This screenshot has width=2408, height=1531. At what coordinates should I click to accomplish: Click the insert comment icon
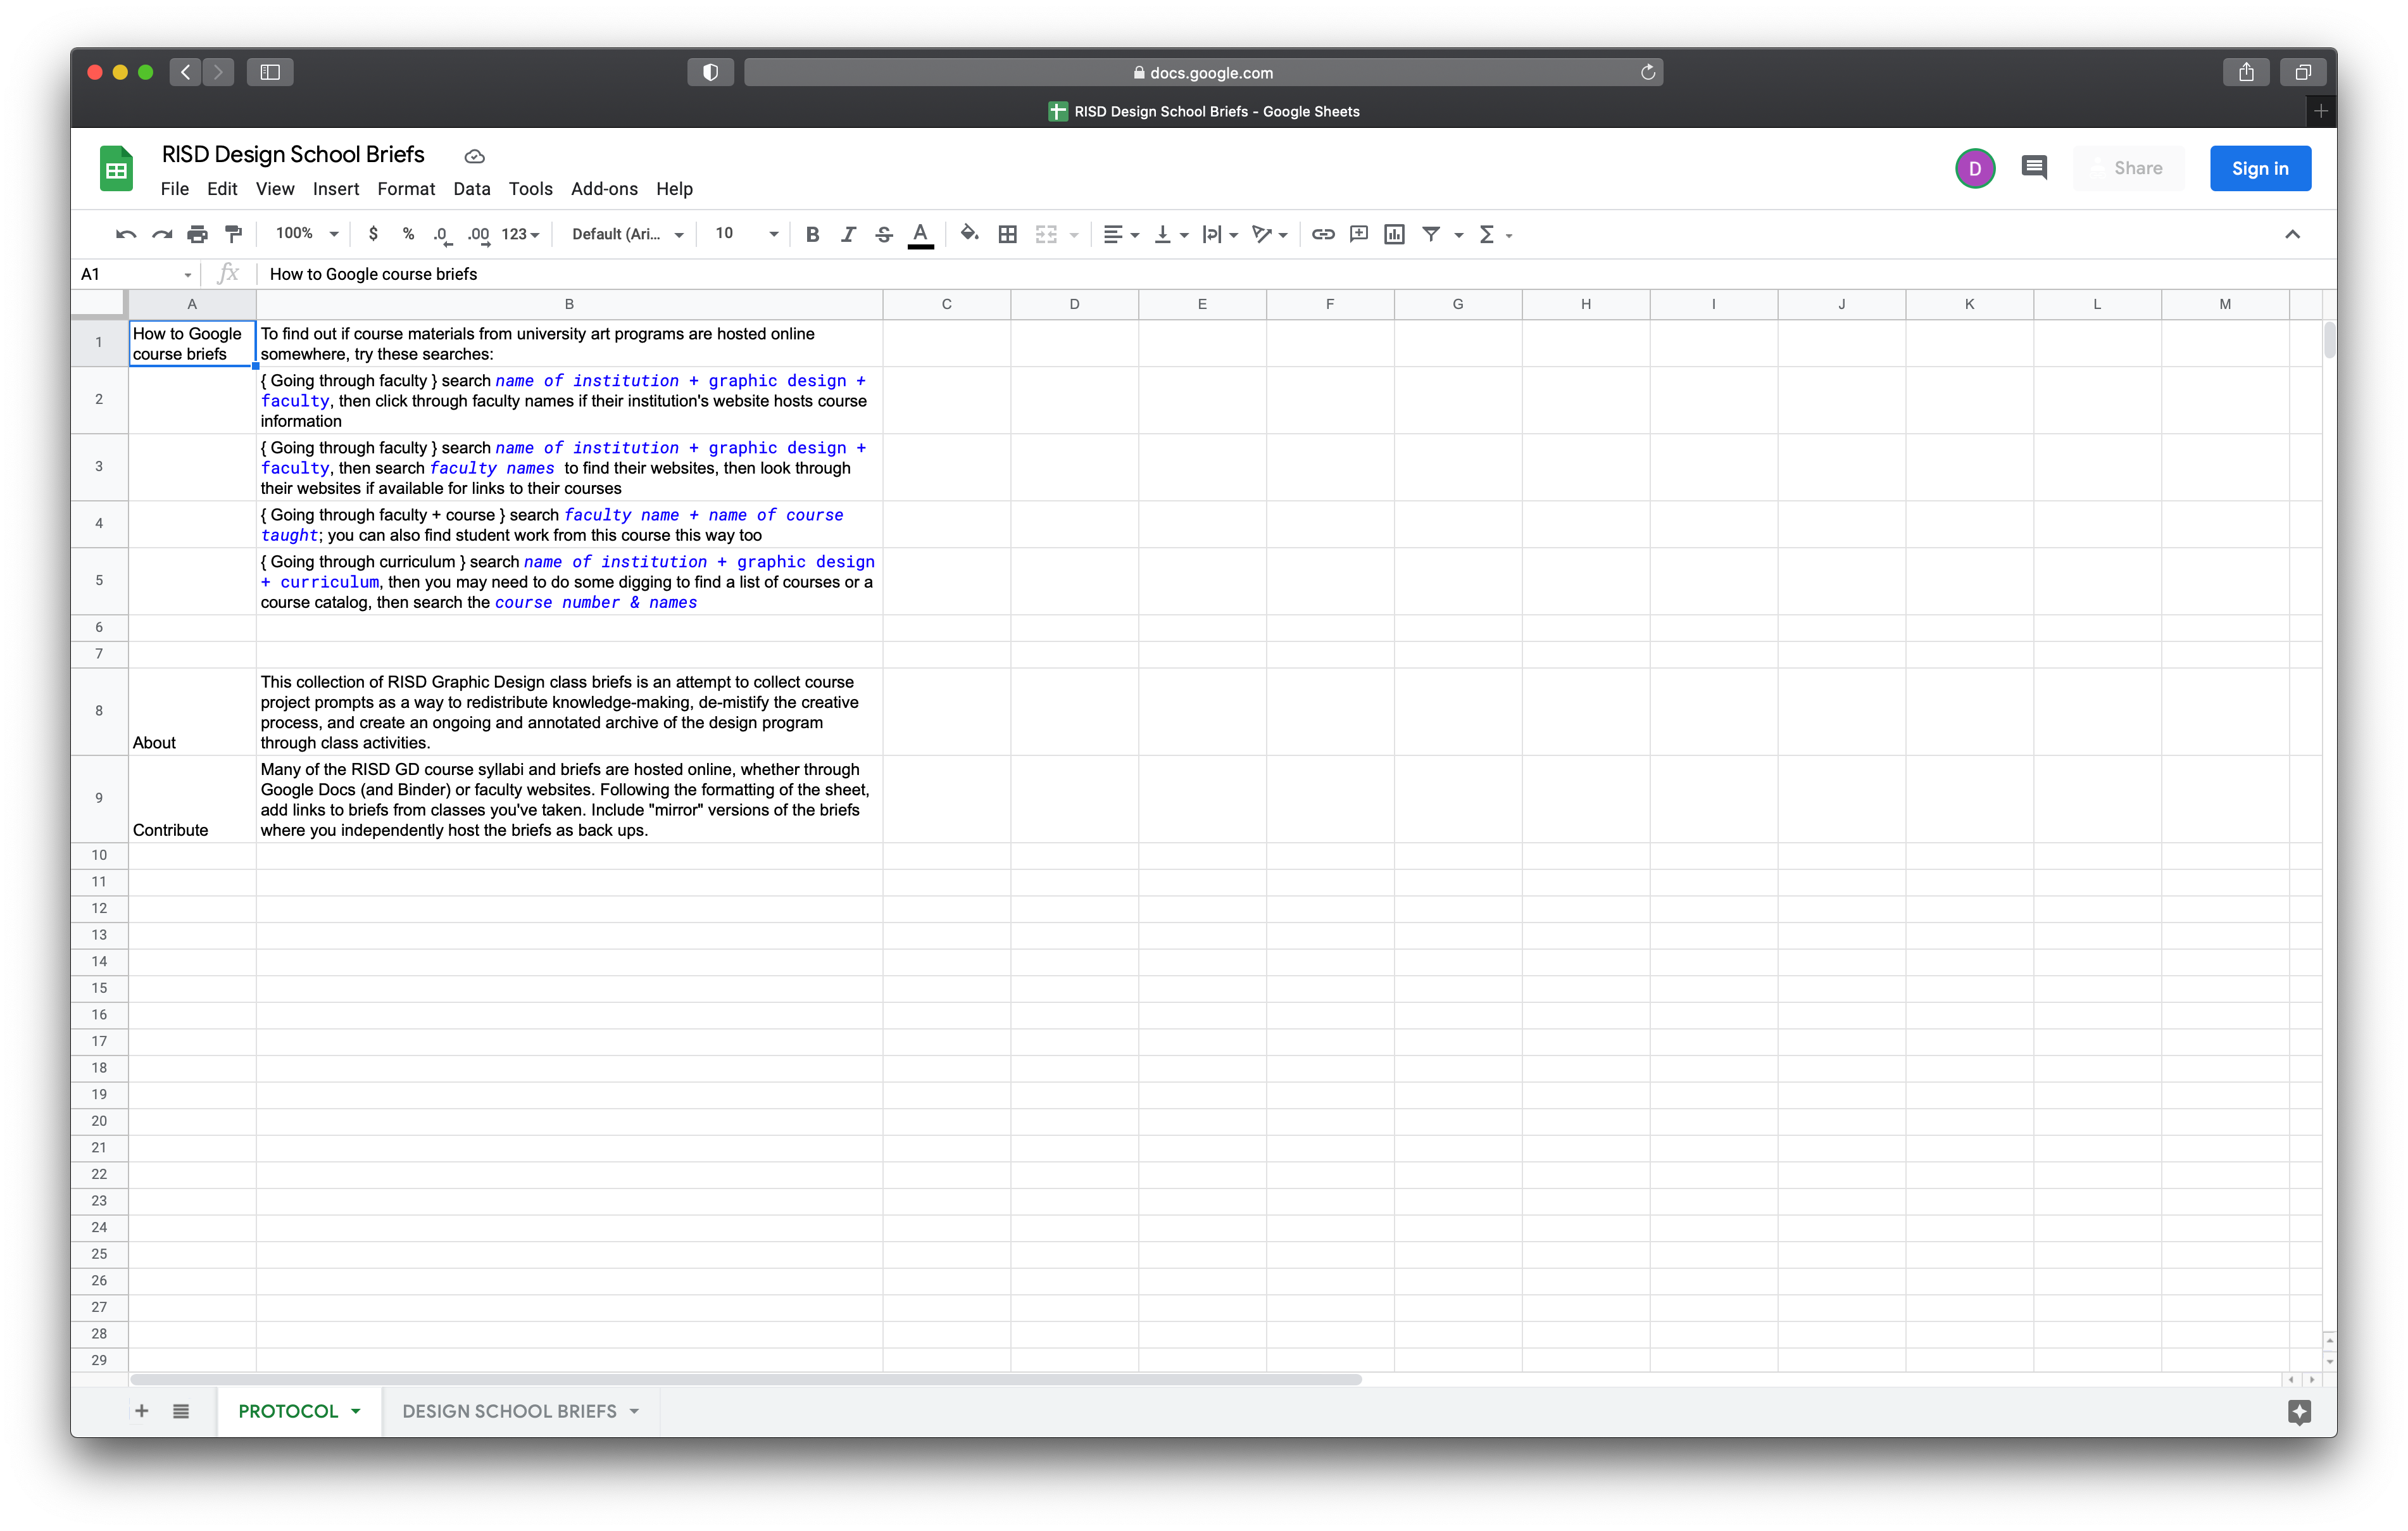[x=1359, y=234]
